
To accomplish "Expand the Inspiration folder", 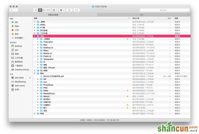I will 38,42.
